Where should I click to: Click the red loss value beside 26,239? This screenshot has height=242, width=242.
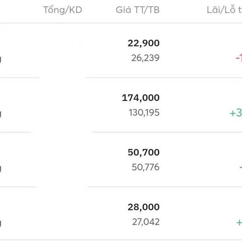pos(238,58)
